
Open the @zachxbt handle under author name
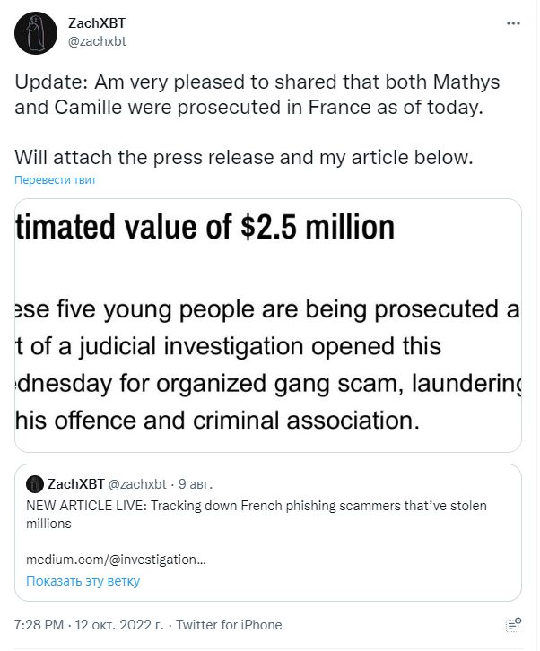click(97, 41)
